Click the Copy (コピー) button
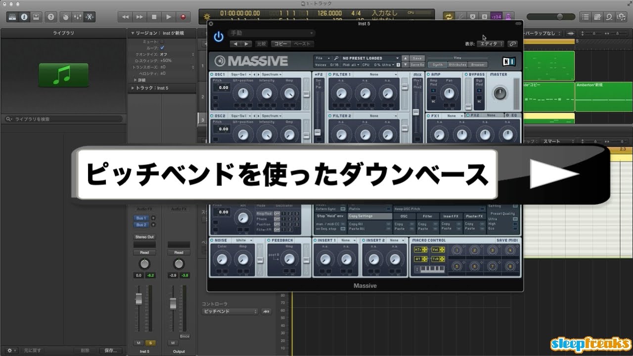The height and width of the screenshot is (356, 633). coord(281,44)
